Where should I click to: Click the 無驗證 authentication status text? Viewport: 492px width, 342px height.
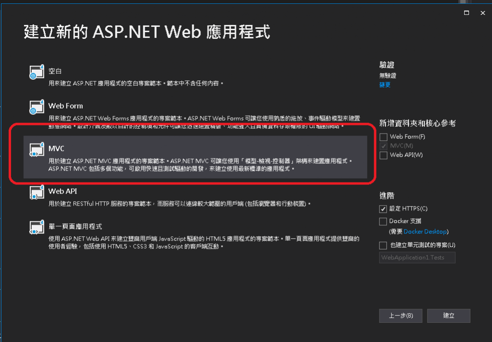pyautogui.click(x=388, y=75)
